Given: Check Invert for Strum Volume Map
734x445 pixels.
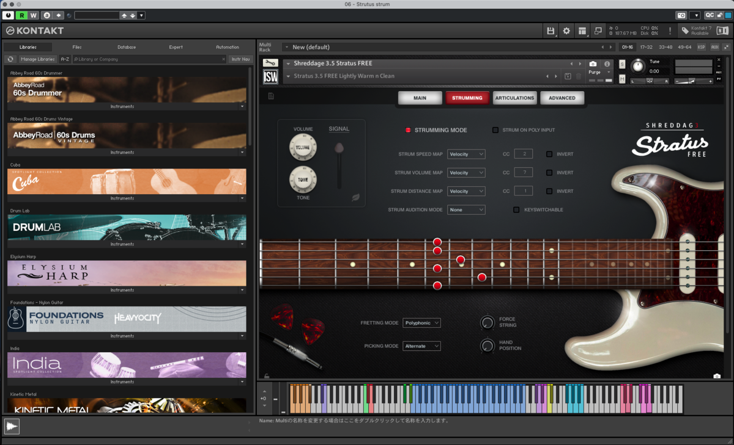Looking at the screenshot, I should (549, 173).
